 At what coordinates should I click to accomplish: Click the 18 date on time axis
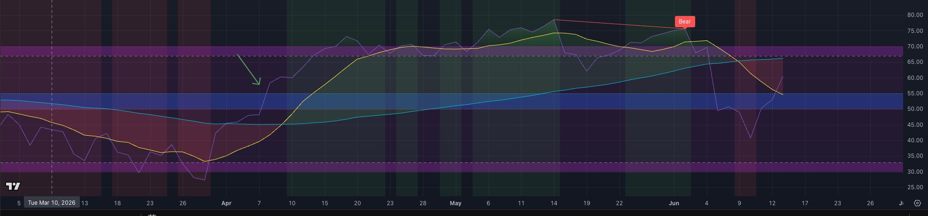click(x=117, y=203)
